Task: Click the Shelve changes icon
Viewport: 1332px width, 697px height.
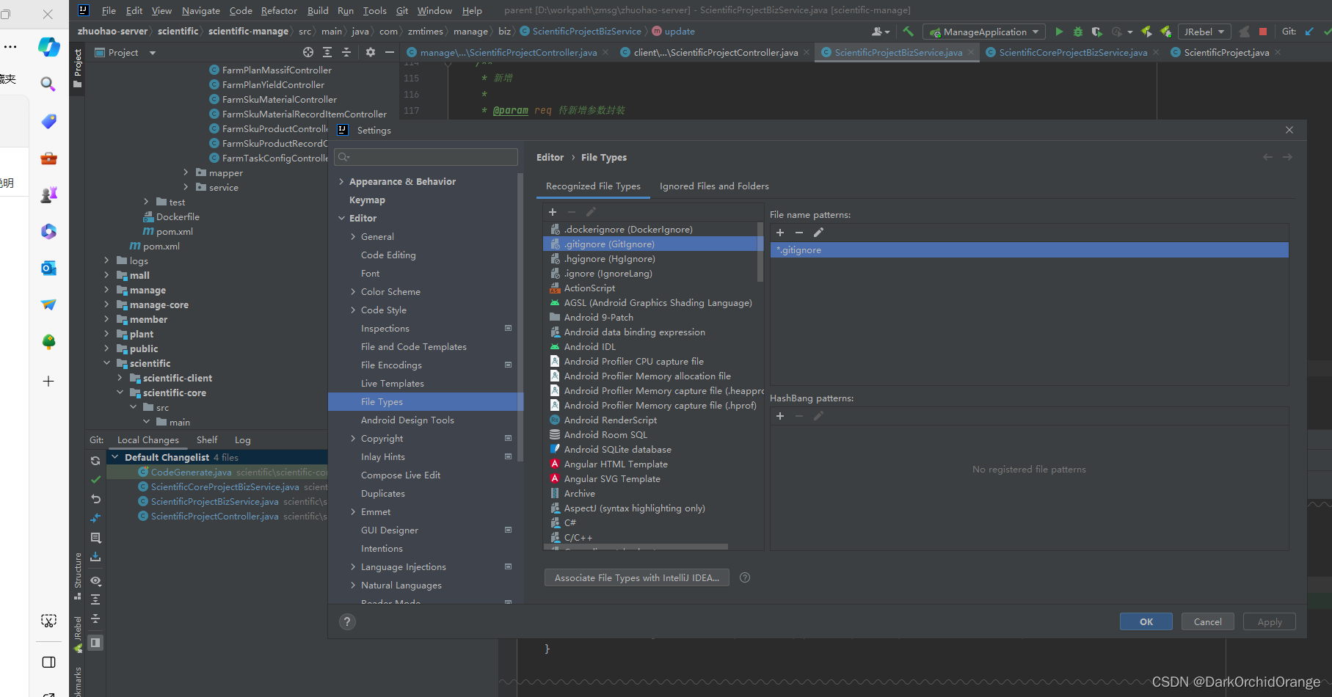Action: pyautogui.click(x=95, y=557)
